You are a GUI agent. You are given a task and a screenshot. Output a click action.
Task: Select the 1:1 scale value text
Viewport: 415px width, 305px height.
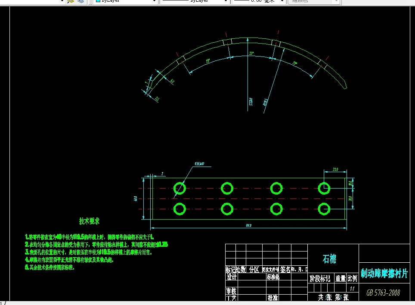pyautogui.click(x=352, y=289)
